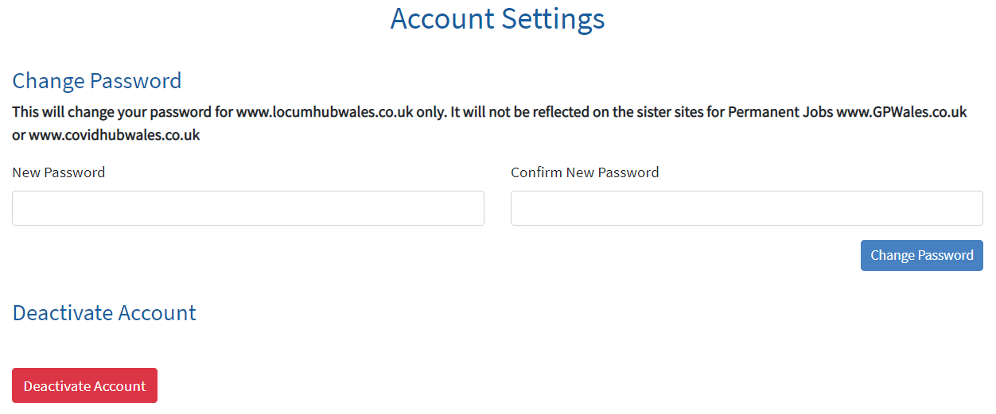Click It will not be in notice
The height and width of the screenshot is (414, 996).
482,112
